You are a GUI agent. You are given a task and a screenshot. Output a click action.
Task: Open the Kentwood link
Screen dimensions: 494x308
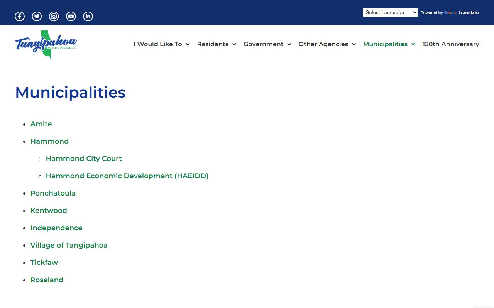(49, 211)
